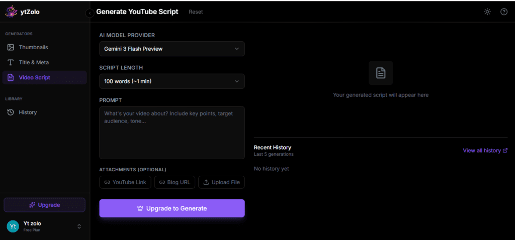Click the ytZolo brand name
This screenshot has height=240, width=515.
(30, 12)
